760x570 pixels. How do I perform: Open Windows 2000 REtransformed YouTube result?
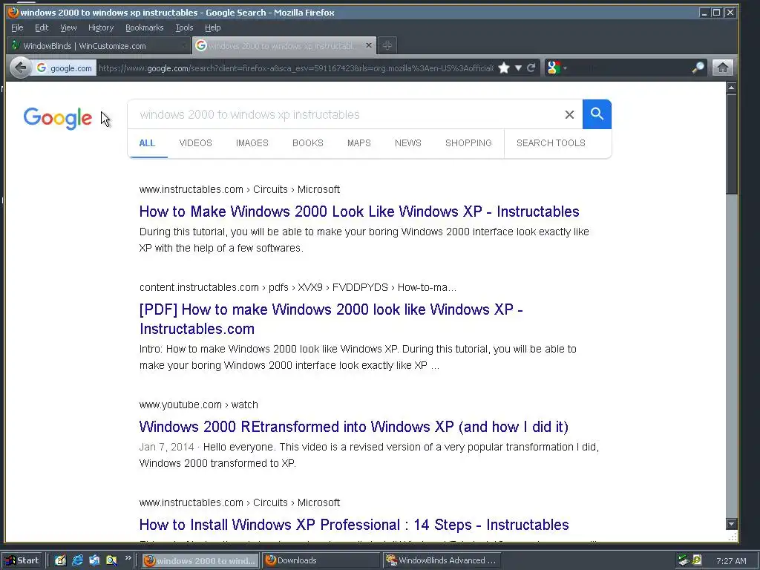click(x=354, y=427)
